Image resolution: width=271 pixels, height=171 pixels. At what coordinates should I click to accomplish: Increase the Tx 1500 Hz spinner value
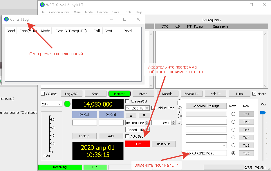147,107
